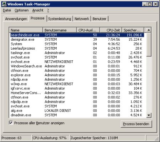
Task: Click the 15.224 K memory value
Action: 135,40
